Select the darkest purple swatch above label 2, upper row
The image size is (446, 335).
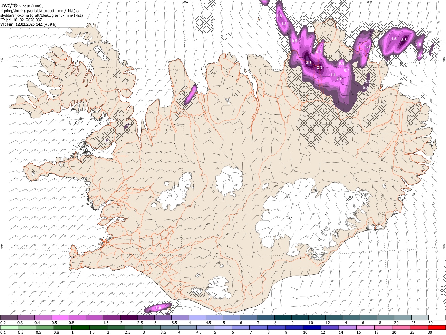coord(129,318)
